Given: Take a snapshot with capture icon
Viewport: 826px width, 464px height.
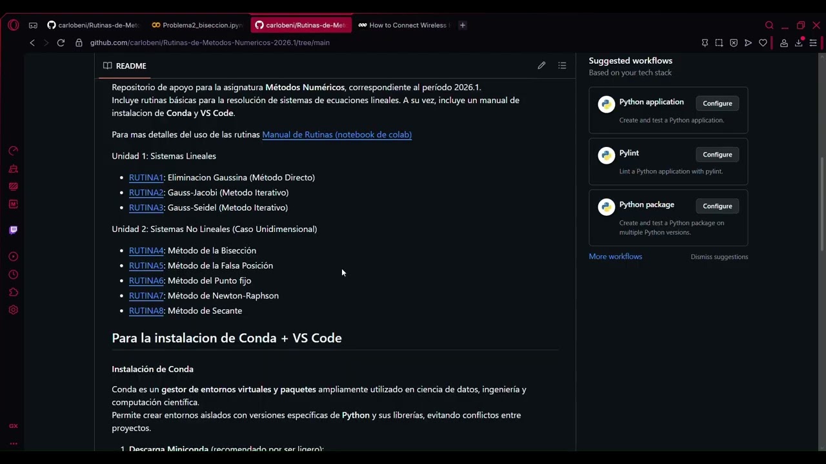Looking at the screenshot, I should 719,43.
